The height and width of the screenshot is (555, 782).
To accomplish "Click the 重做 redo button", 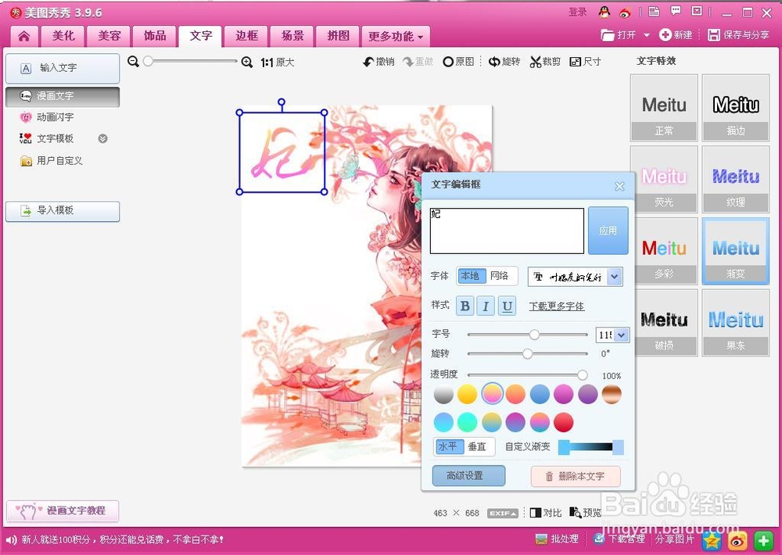I will point(418,62).
